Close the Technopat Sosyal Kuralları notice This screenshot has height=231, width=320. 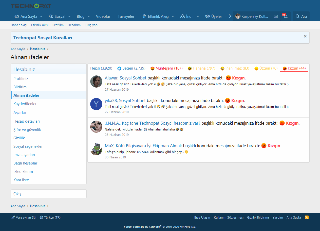[305, 36]
